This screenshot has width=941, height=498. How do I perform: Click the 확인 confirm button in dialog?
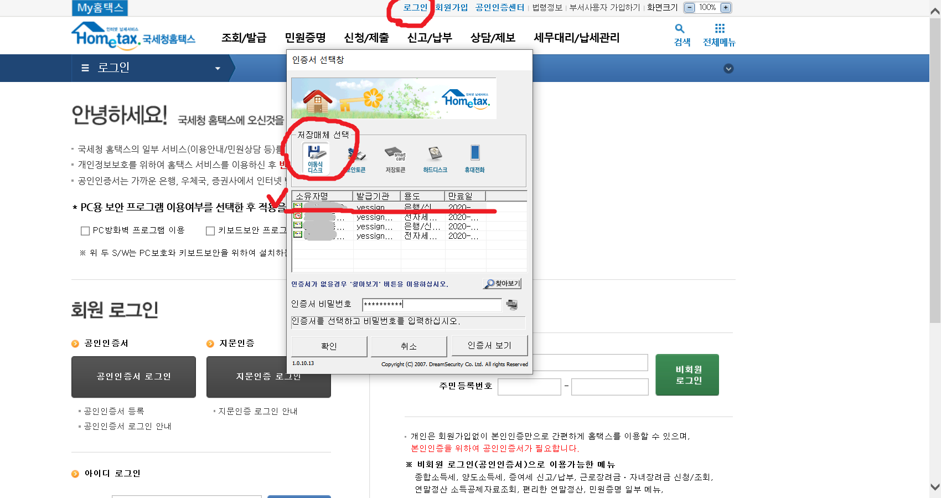[329, 346]
